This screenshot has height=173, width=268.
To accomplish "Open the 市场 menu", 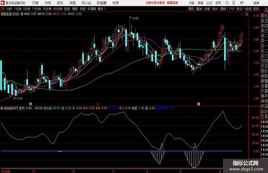I will click(48, 3).
